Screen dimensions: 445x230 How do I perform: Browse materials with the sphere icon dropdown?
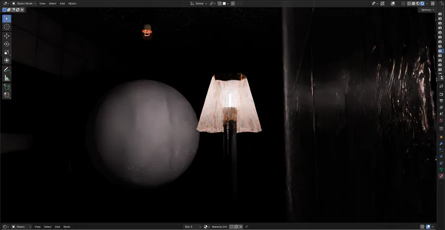[x=207, y=227]
